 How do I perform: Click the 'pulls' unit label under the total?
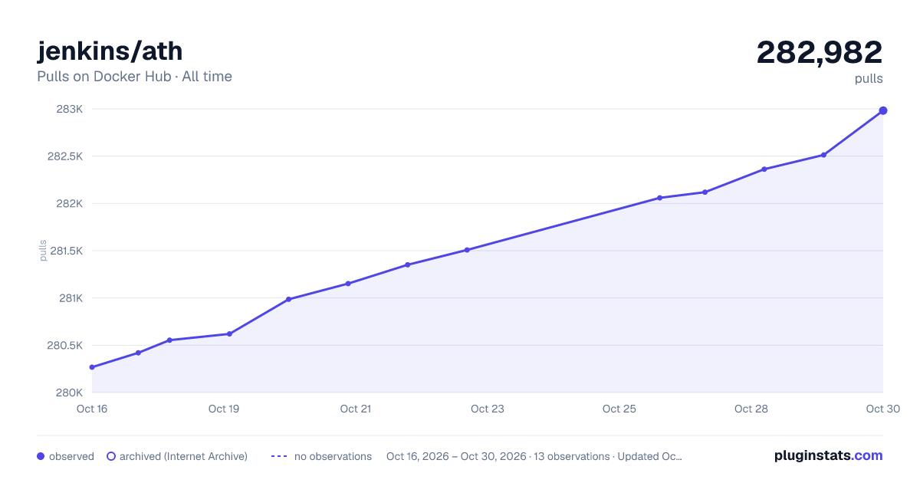[x=869, y=78]
